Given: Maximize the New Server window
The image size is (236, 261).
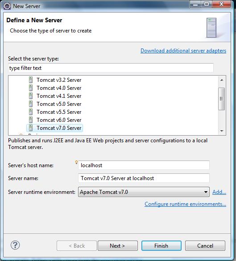Looking at the screenshot, I should [207, 4].
